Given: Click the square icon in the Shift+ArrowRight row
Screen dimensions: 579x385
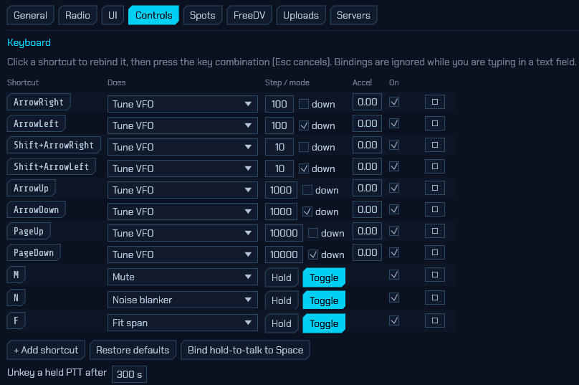Looking at the screenshot, I should (x=435, y=145).
